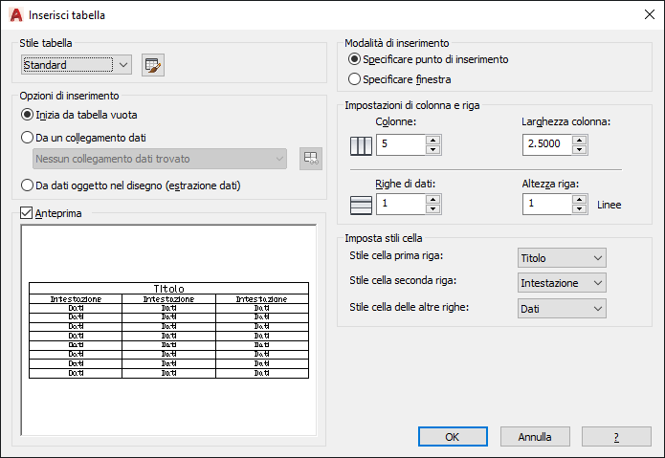
Task: Uncheck the Anteprima checkbox
Action: point(26,212)
